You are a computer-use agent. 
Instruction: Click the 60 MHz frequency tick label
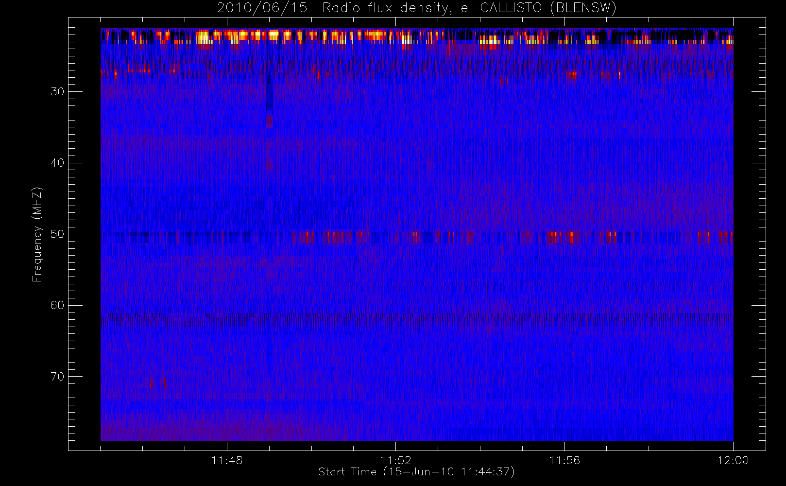coord(57,305)
